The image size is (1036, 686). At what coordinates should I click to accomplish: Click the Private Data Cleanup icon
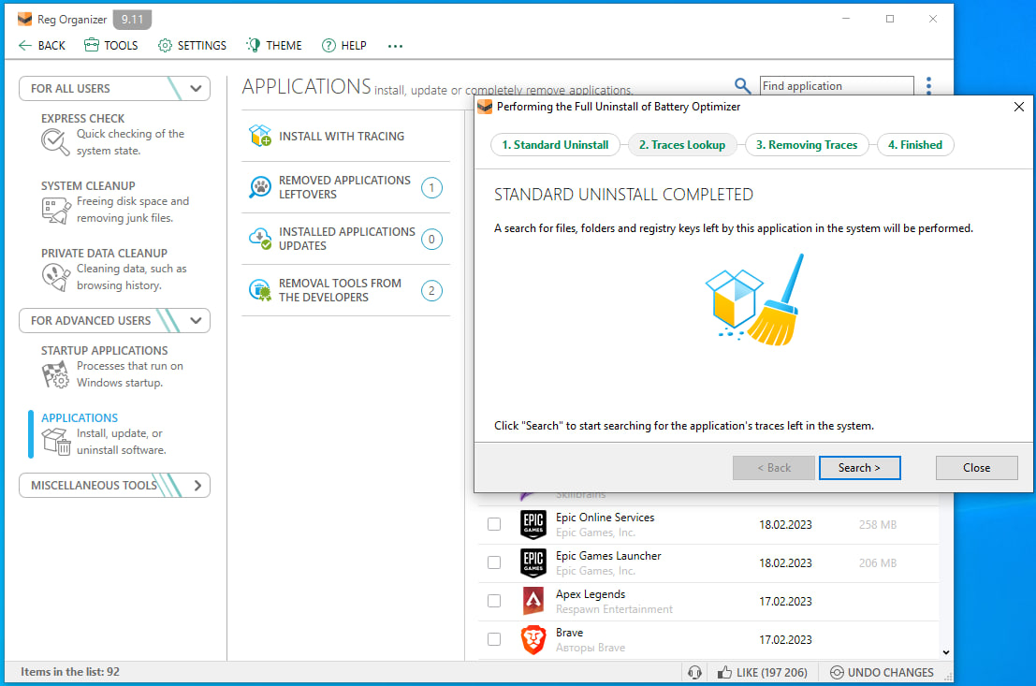55,277
